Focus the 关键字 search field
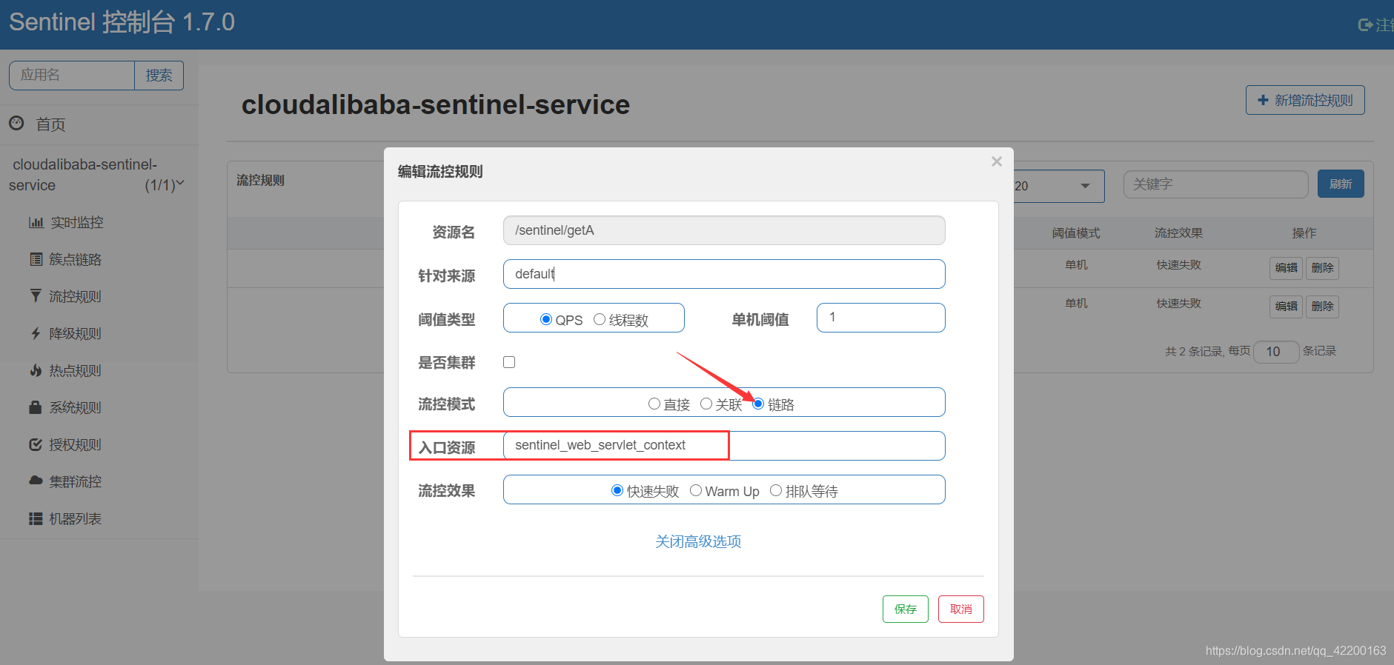The width and height of the screenshot is (1394, 665). (x=1215, y=184)
